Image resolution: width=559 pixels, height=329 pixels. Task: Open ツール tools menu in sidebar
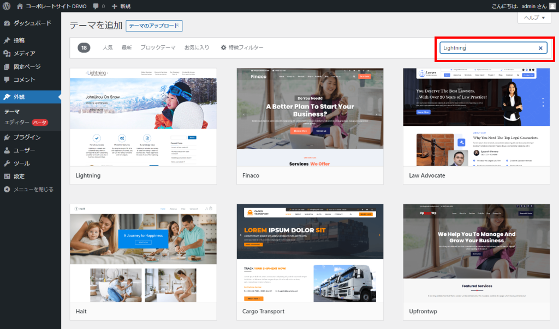coord(22,163)
